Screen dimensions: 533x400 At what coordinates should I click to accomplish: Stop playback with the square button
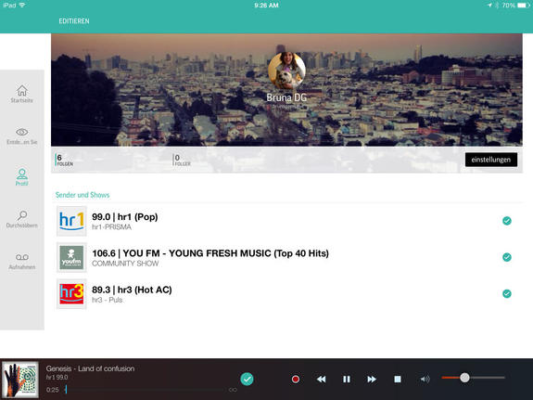coord(398,379)
